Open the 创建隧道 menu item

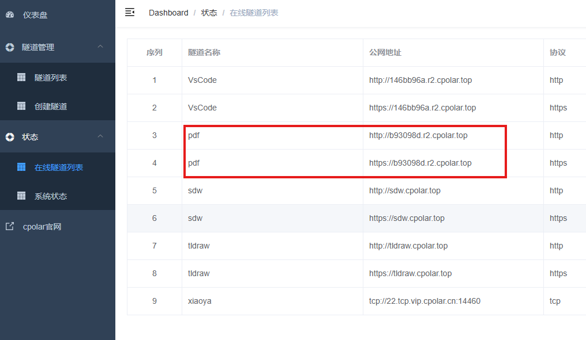click(x=51, y=106)
